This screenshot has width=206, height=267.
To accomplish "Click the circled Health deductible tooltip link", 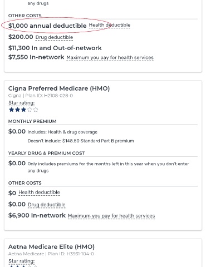I will 110,25.
